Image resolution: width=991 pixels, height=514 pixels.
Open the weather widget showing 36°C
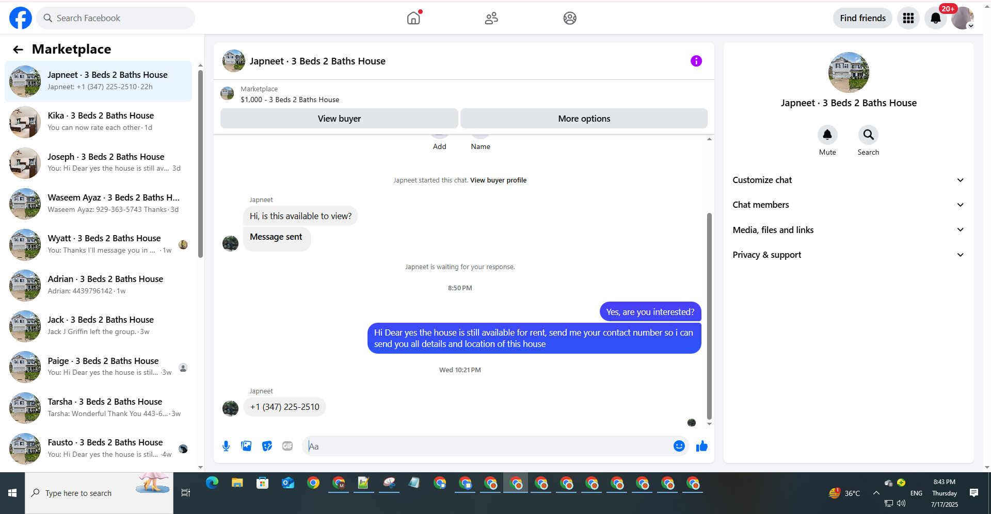coord(844,493)
